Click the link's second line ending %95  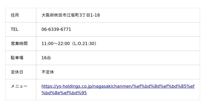tap(64, 93)
